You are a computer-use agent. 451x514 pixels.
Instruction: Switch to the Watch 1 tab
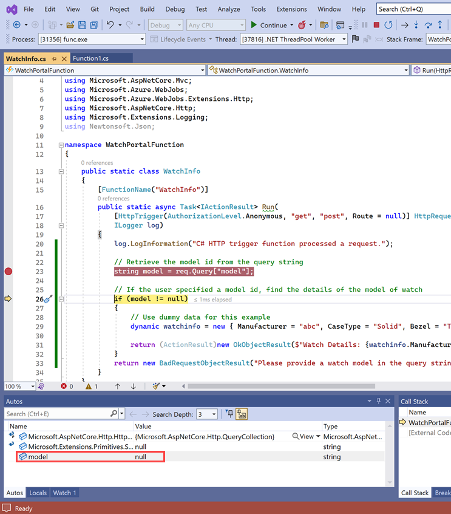coord(64,493)
